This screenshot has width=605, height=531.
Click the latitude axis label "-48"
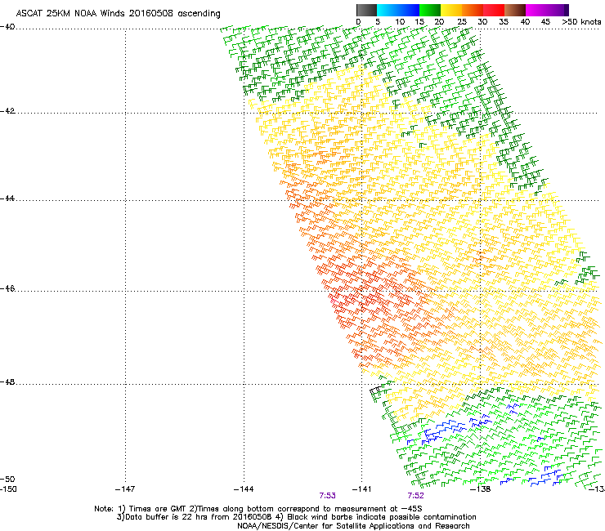pyautogui.click(x=7, y=382)
